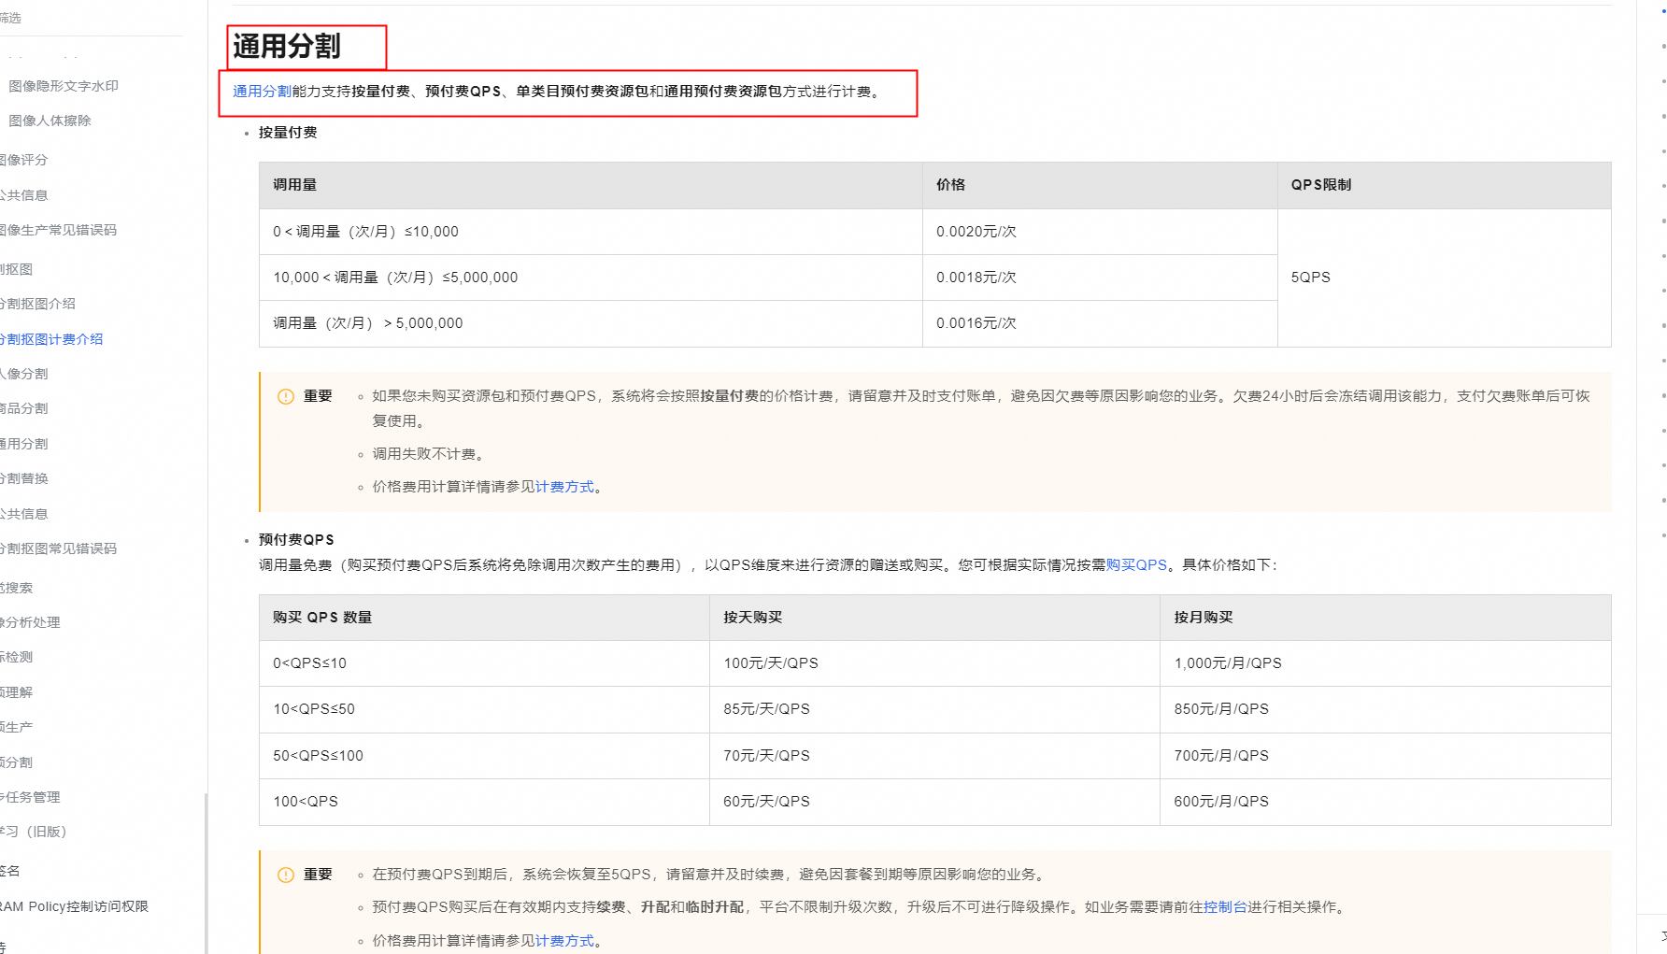The height and width of the screenshot is (954, 1667).
Task: Click cell 10,000＜调用量（次/月）≤5,000,000
Action: click(x=591, y=278)
